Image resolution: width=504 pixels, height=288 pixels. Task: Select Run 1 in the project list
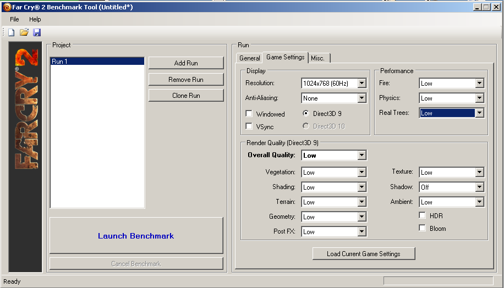(x=97, y=62)
